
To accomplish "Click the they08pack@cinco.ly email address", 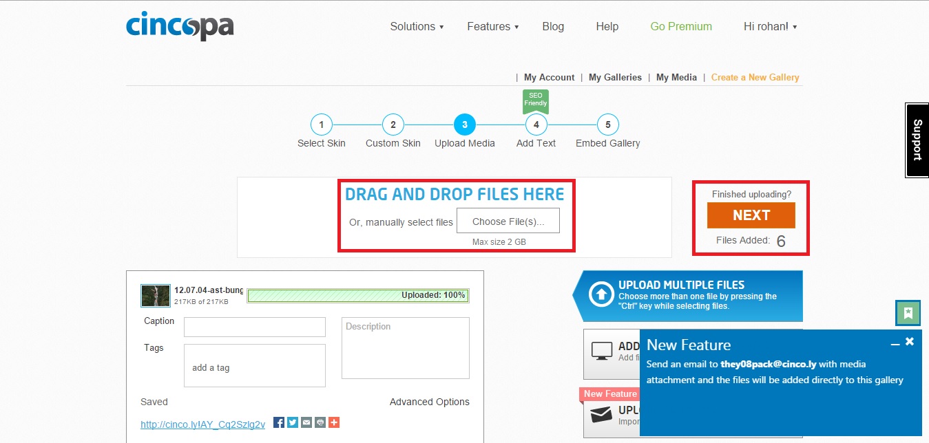I will [x=769, y=364].
